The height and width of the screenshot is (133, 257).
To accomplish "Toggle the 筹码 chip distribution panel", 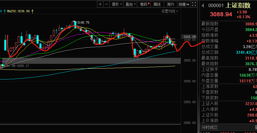I will coord(144,4).
